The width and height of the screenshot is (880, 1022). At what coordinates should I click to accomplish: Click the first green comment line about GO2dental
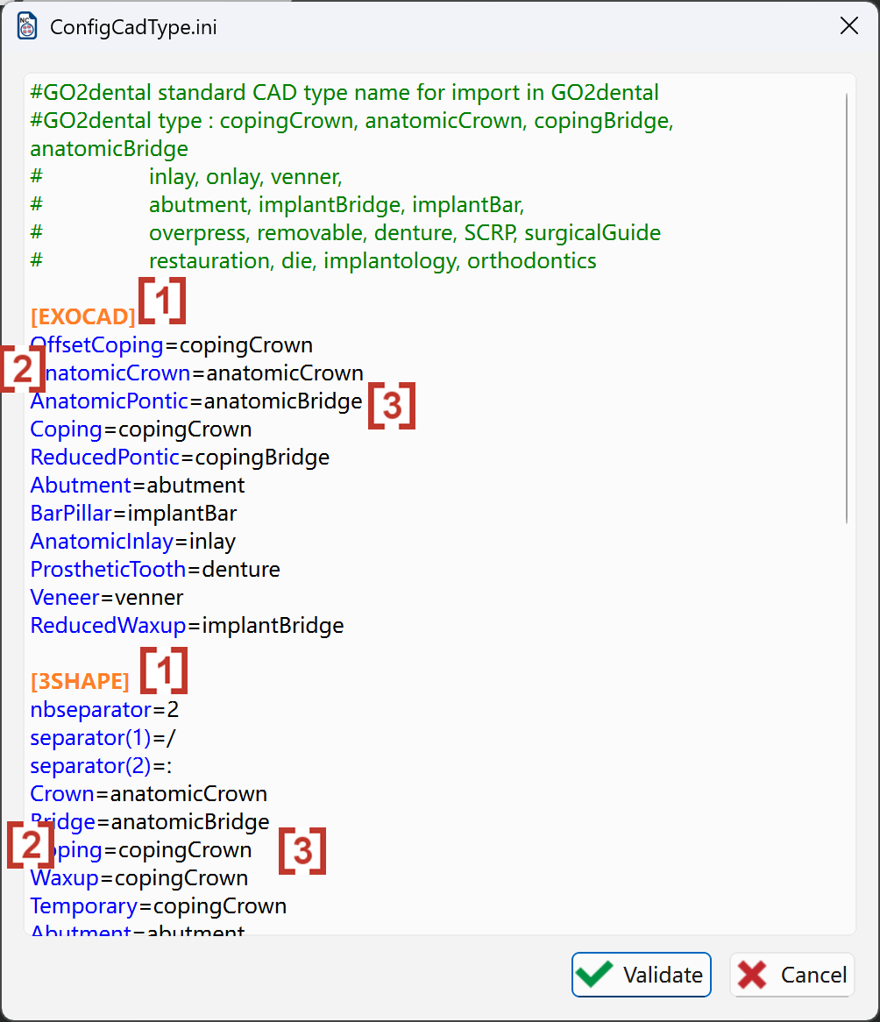pos(344,93)
